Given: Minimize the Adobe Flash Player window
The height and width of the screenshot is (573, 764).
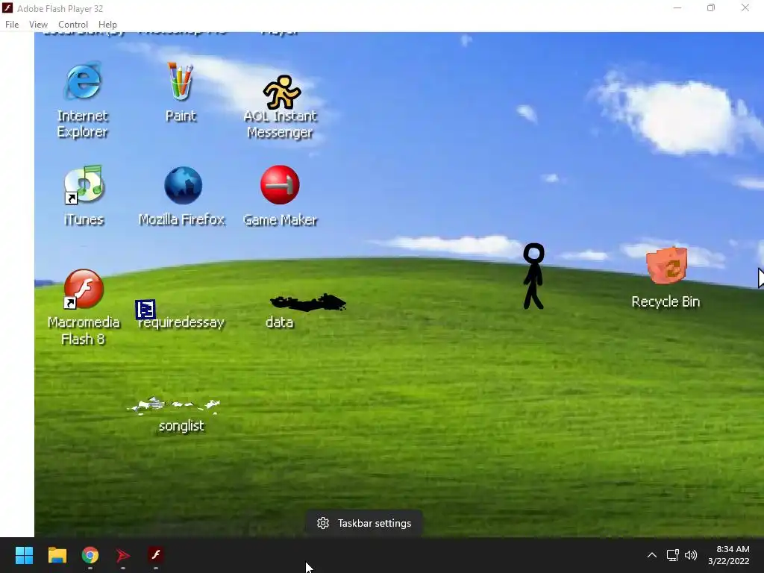Looking at the screenshot, I should (677, 7).
